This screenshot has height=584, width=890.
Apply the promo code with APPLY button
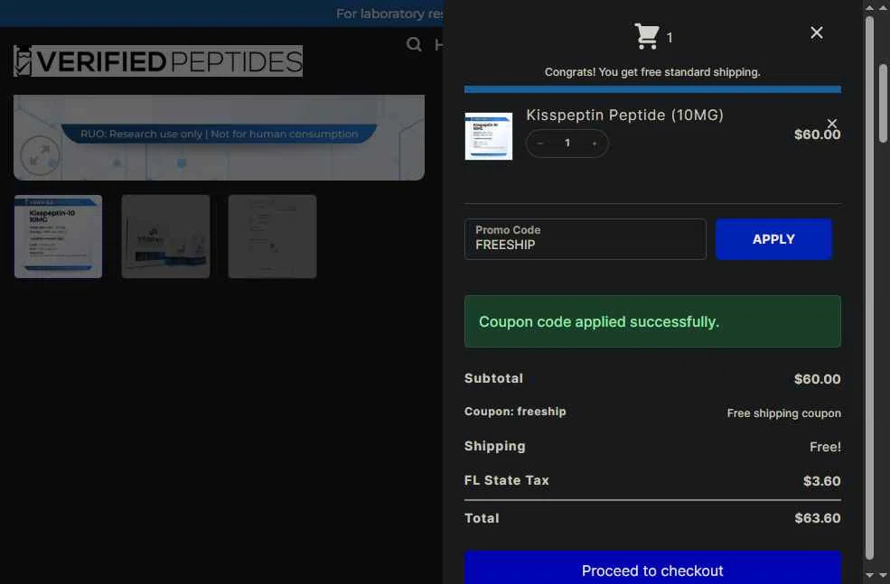773,239
